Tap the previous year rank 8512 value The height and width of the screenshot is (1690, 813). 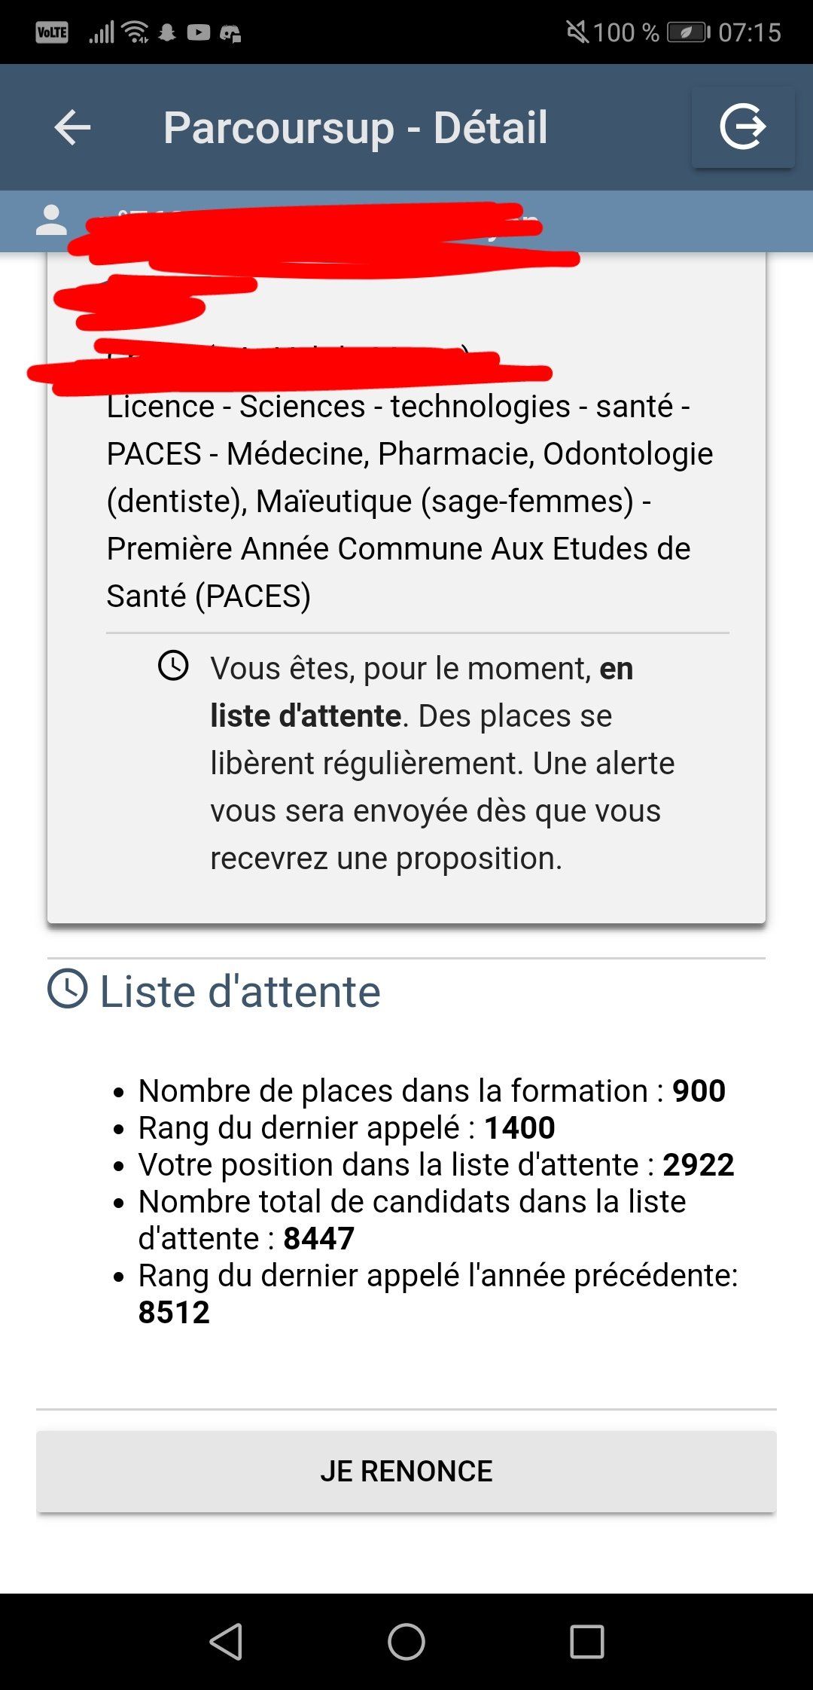pyautogui.click(x=174, y=1312)
